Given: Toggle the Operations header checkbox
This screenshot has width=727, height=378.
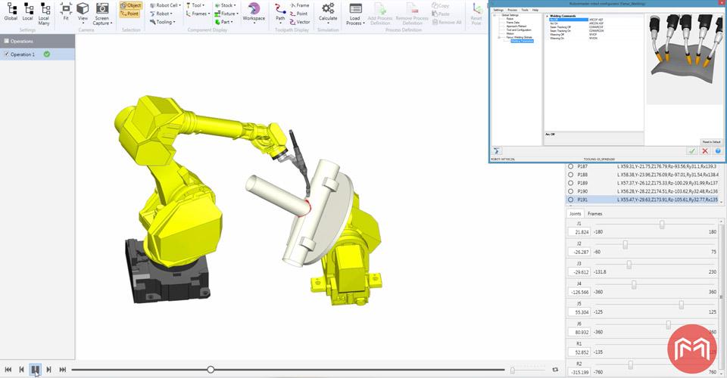Looking at the screenshot, I should (6, 41).
